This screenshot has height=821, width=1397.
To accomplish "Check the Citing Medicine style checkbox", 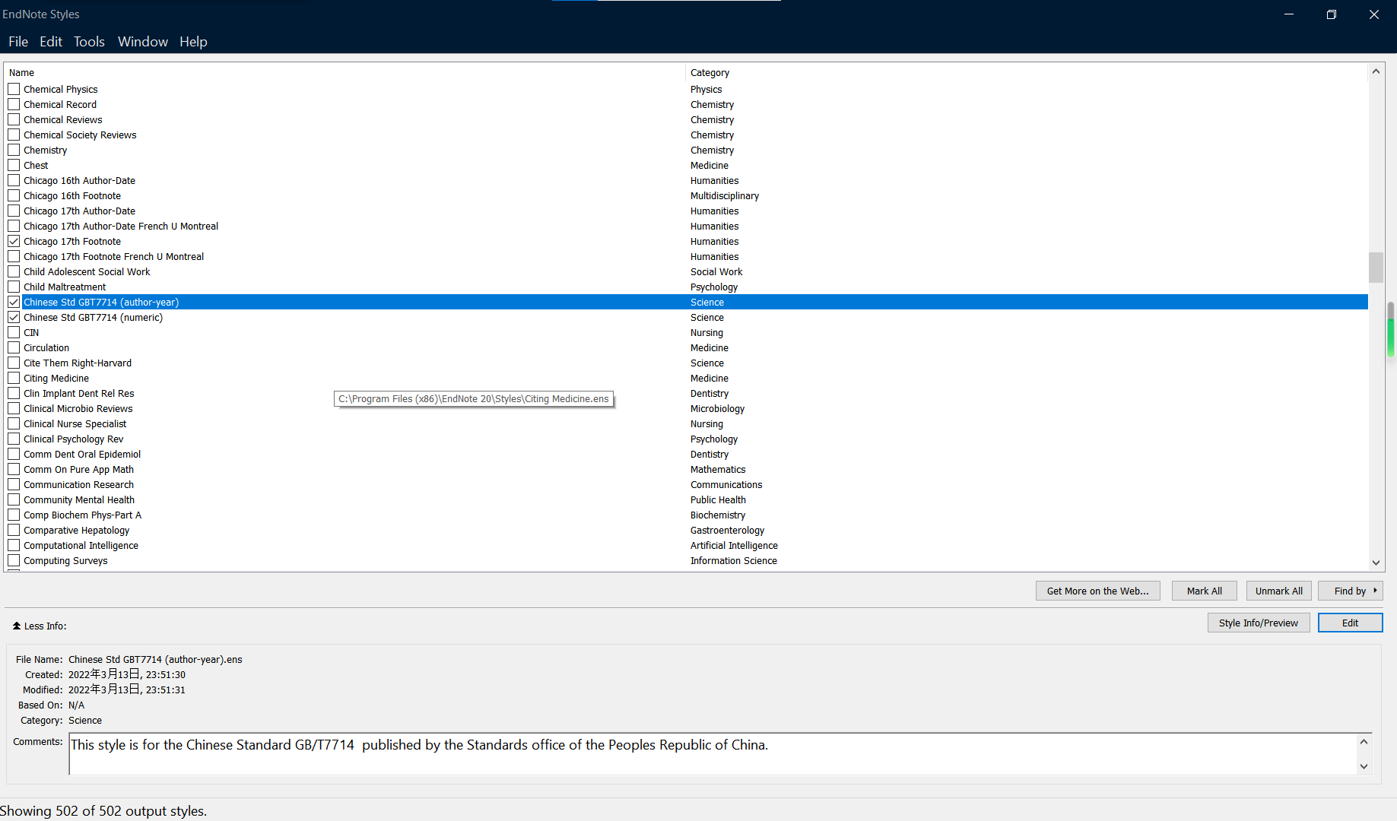I will [14, 378].
